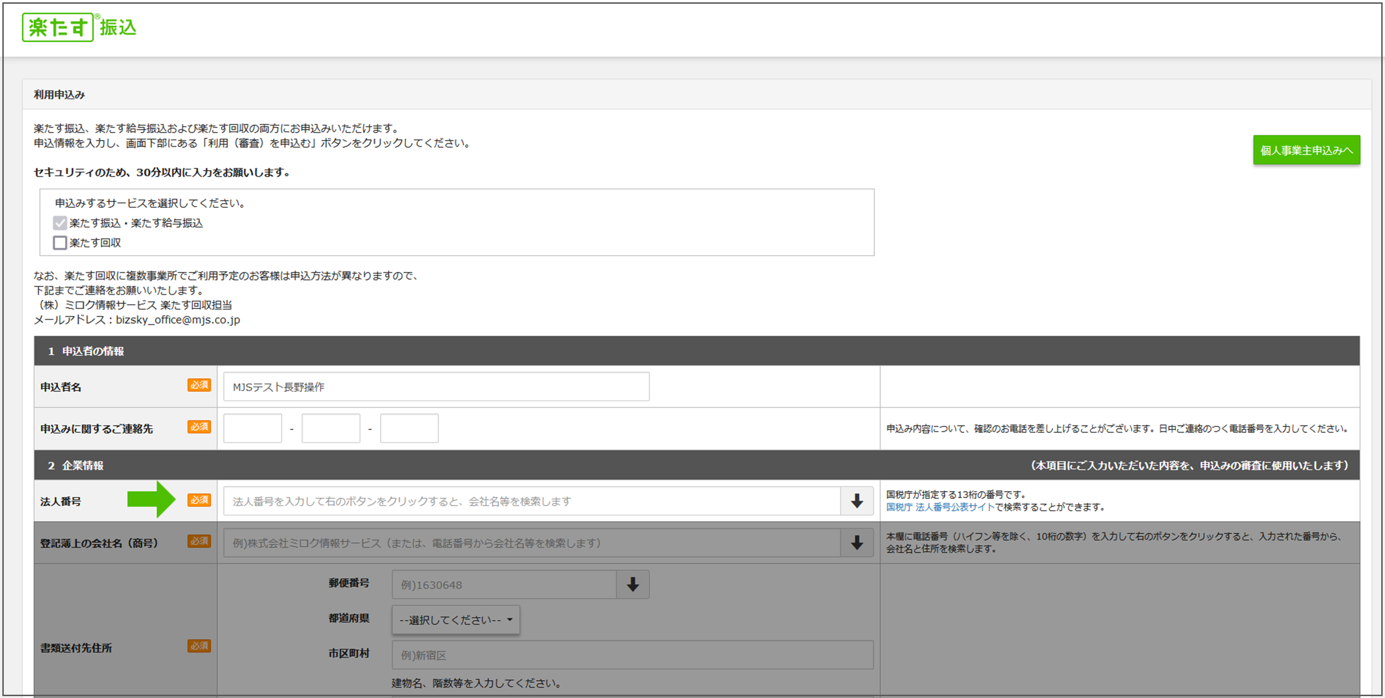This screenshot has height=698, width=1385.
Task: Click the 楽たす振込 logo
Action: pyautogui.click(x=79, y=27)
